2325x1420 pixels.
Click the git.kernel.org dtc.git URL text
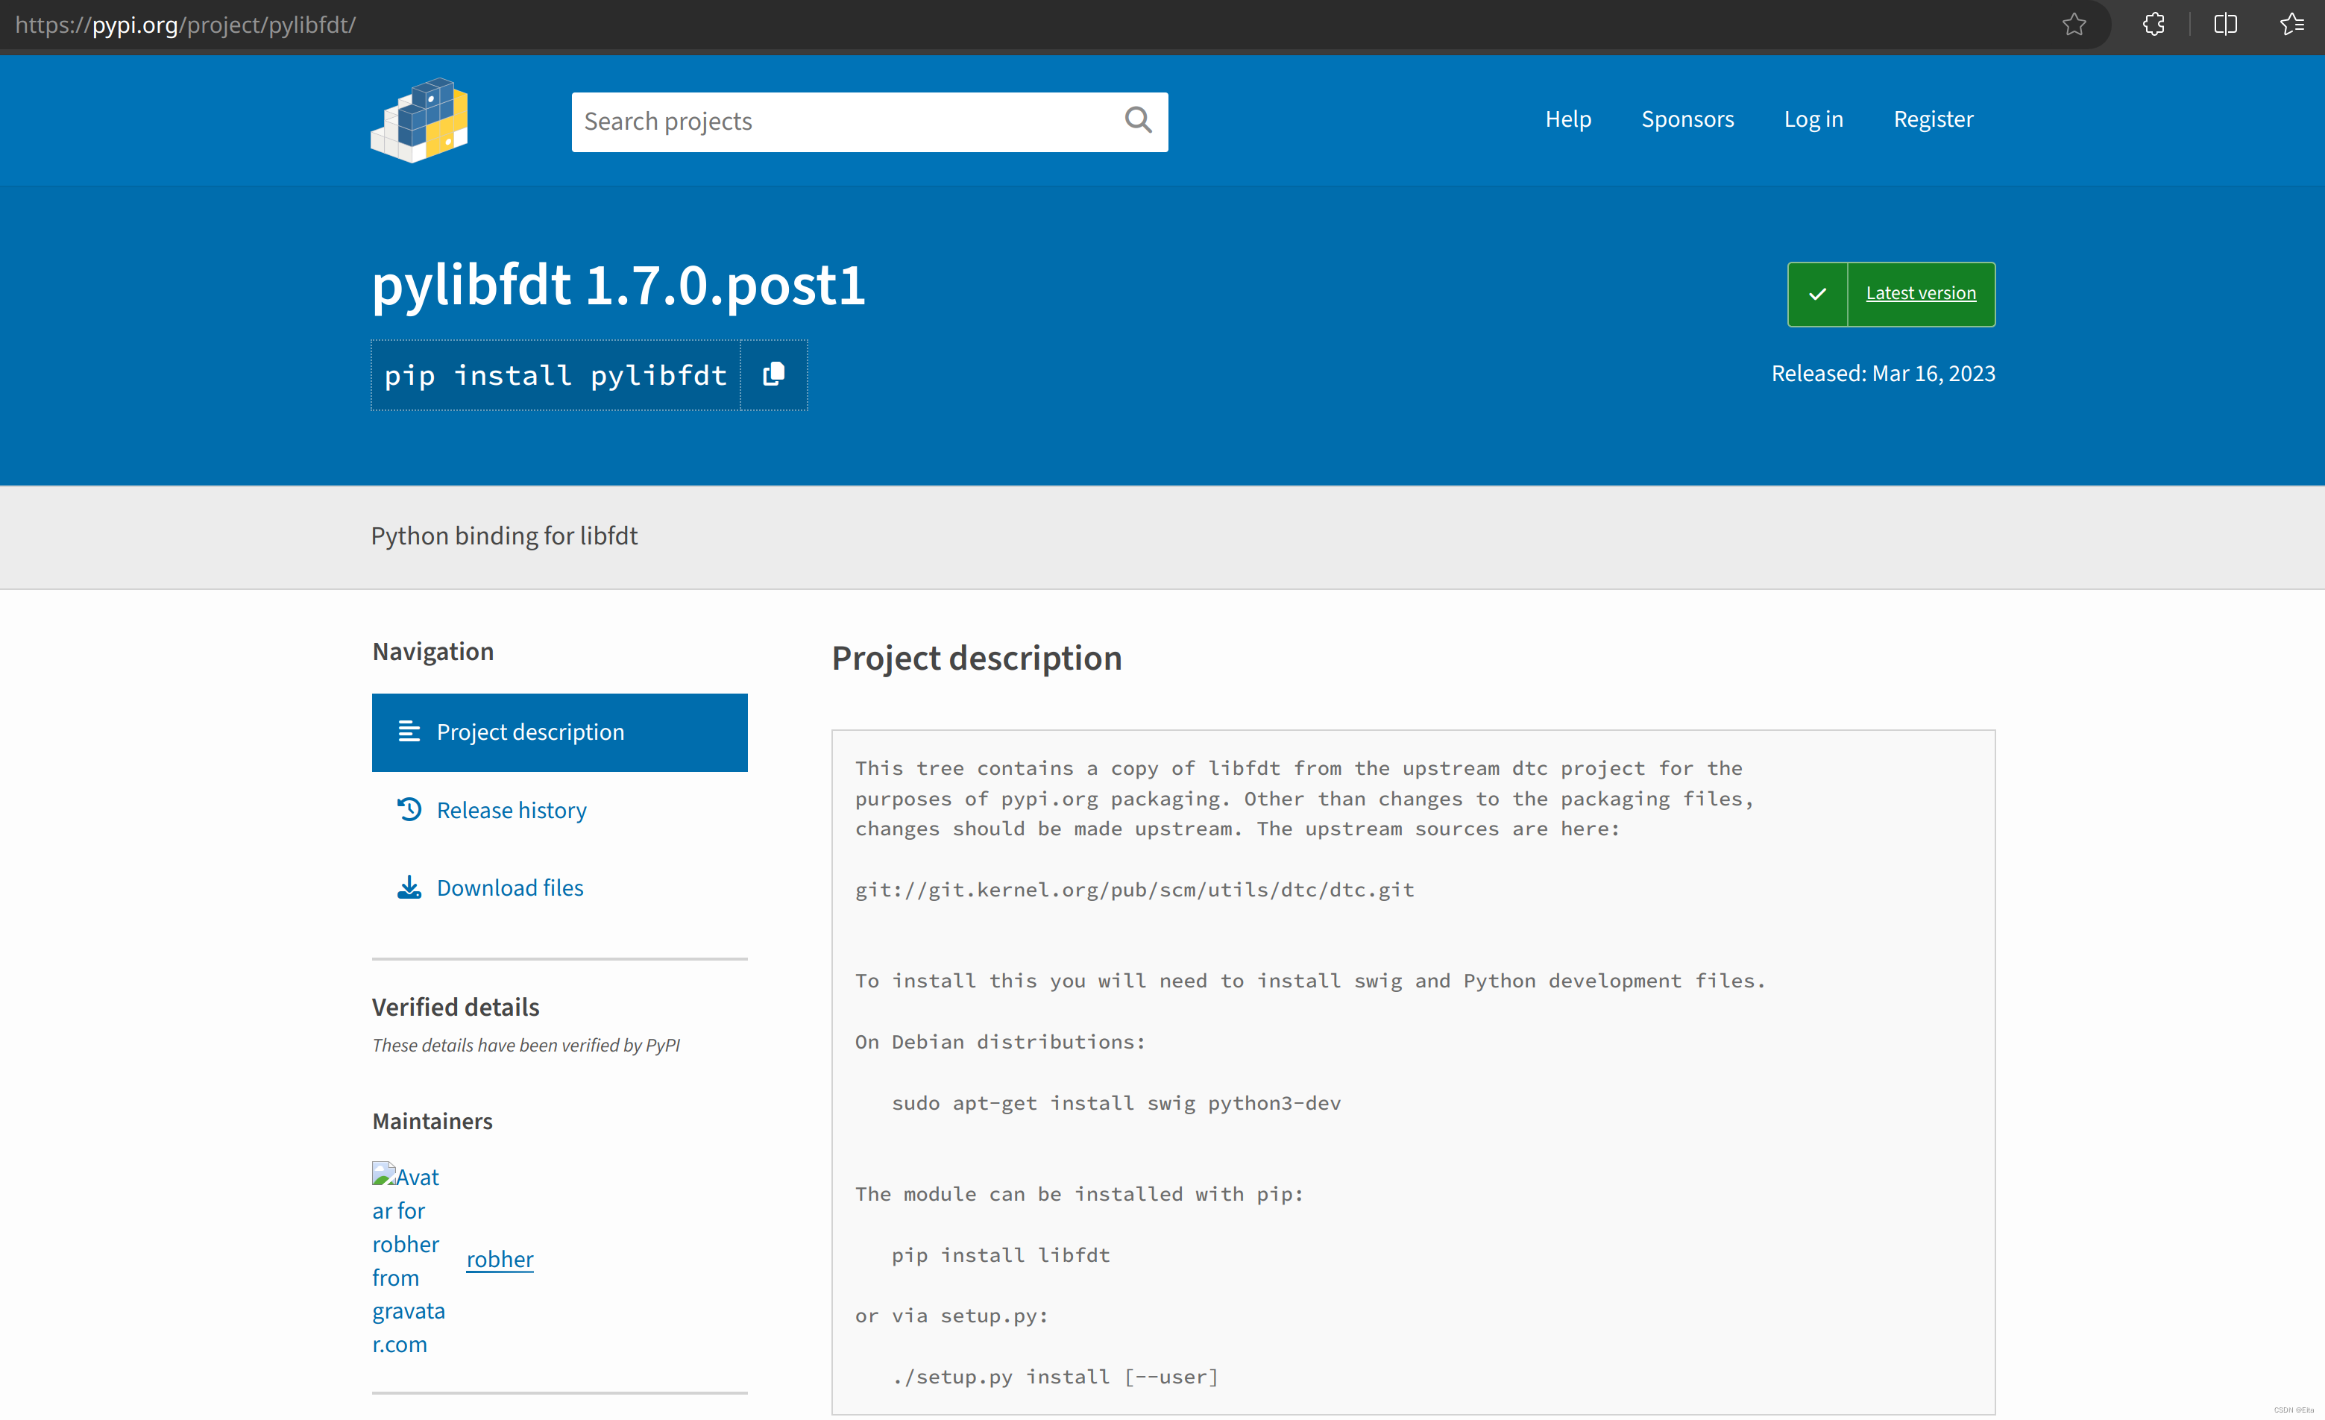[x=1134, y=890]
